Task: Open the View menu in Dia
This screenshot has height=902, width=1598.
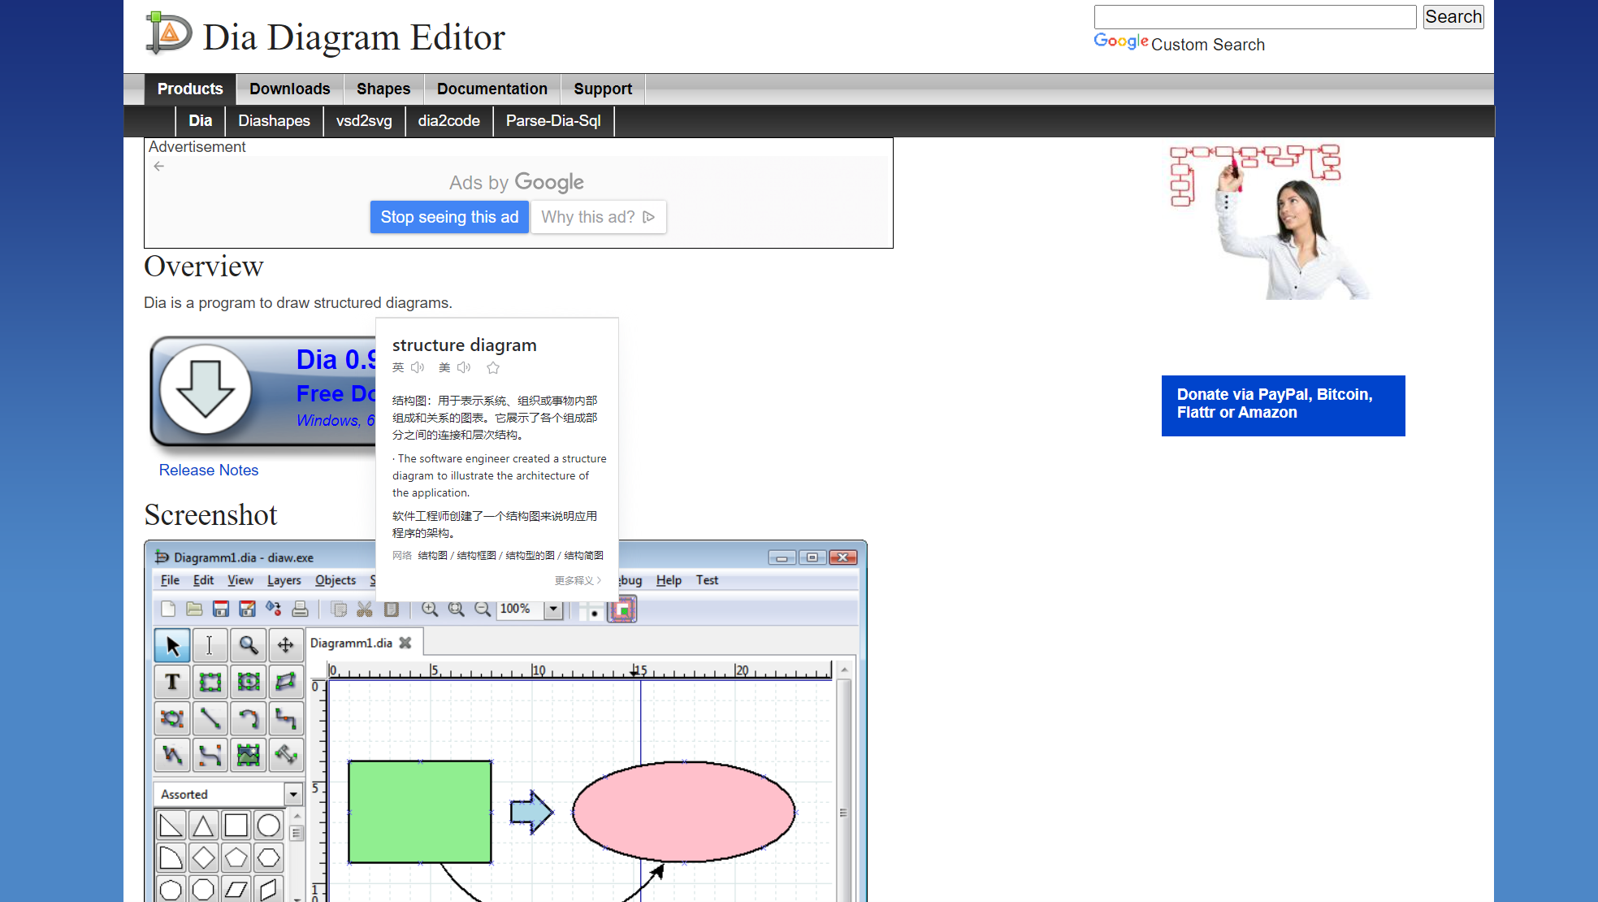Action: click(x=240, y=580)
